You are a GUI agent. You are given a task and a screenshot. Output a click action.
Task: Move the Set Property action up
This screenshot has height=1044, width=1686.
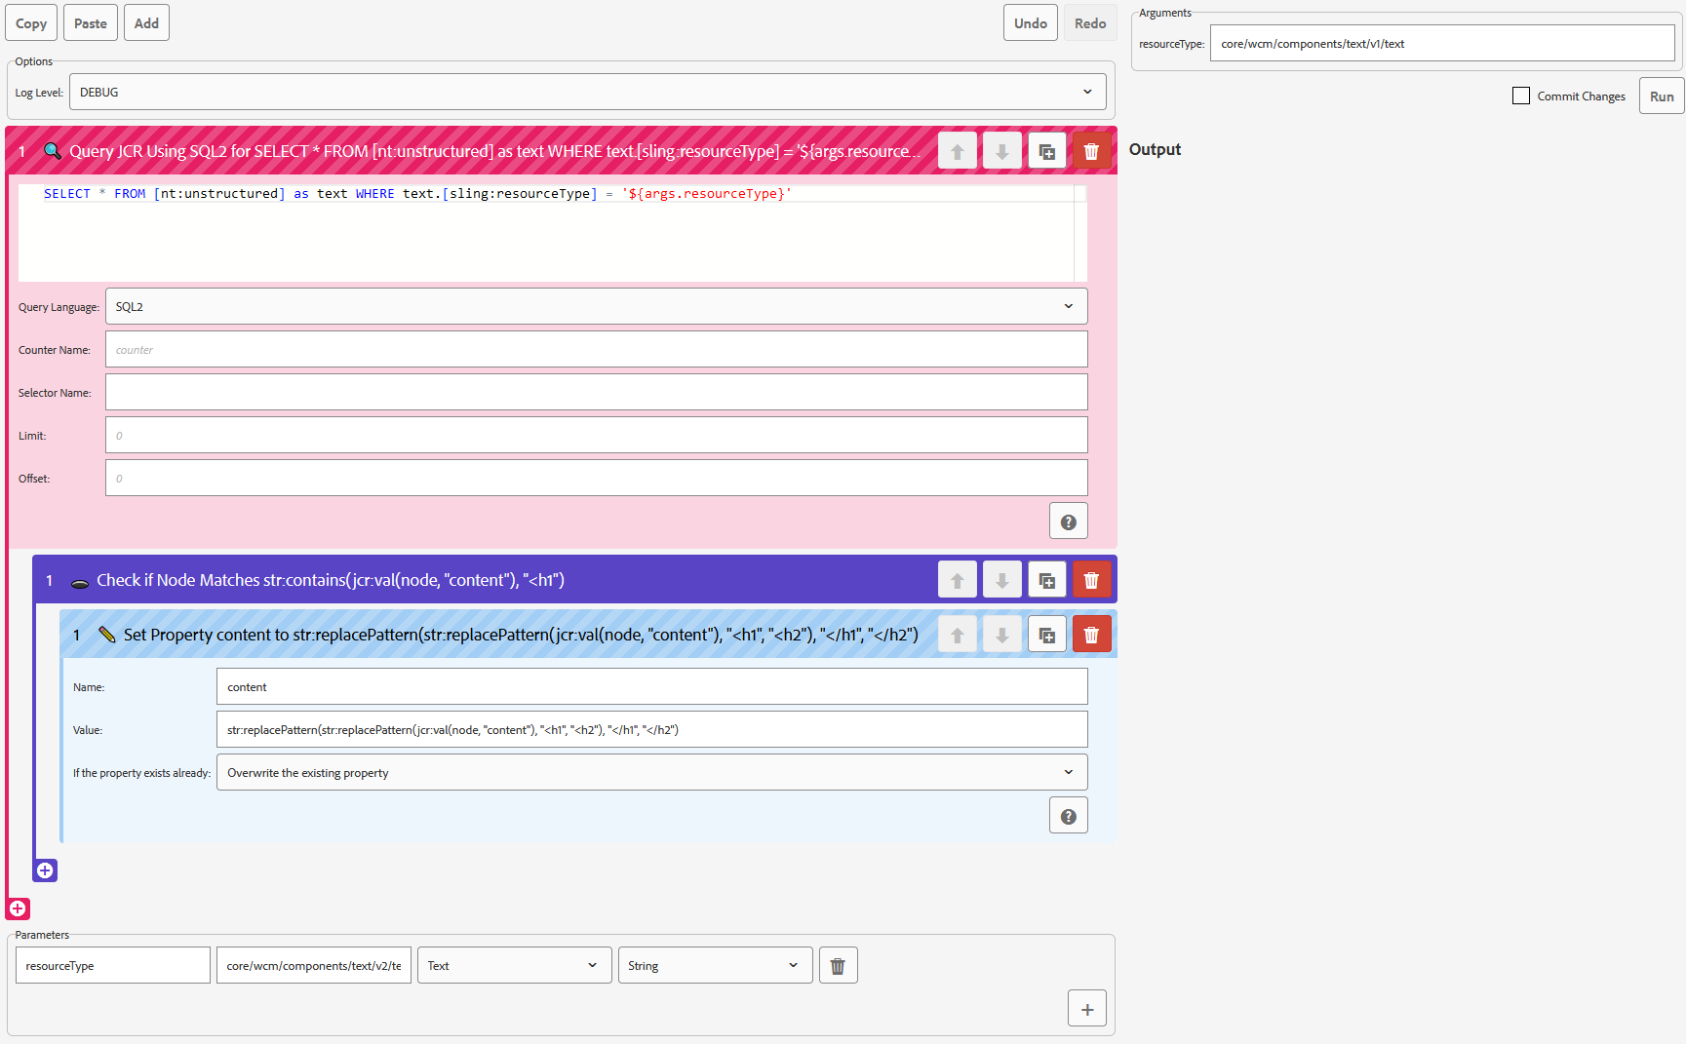click(x=957, y=635)
